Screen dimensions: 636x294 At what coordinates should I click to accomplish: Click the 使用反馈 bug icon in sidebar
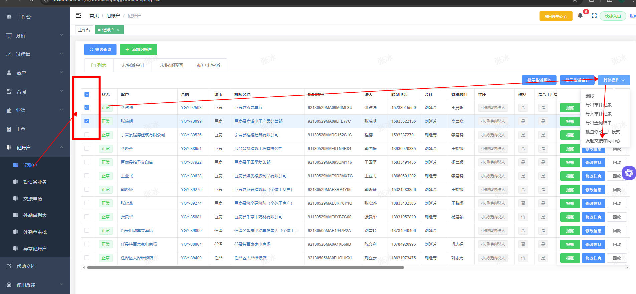tap(9, 285)
